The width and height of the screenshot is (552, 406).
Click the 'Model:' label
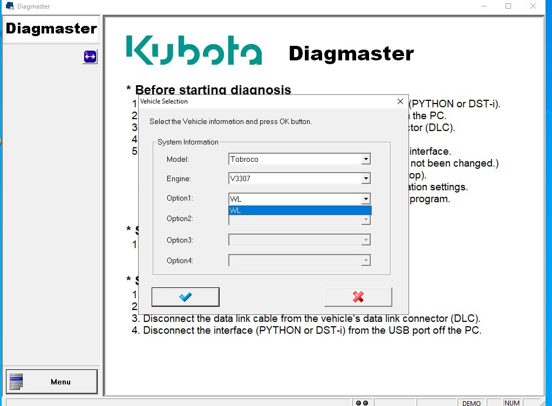click(178, 160)
